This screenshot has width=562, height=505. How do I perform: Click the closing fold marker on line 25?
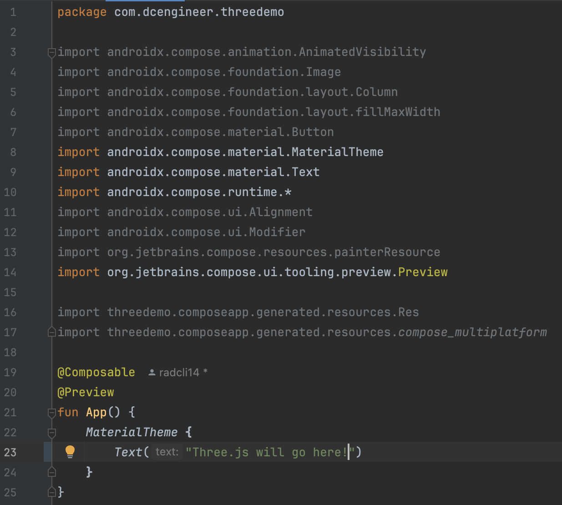(52, 492)
